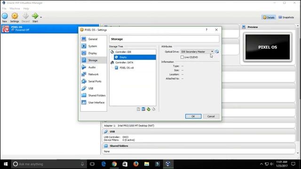
Task: Click the volume icon in system tray
Action: coord(272,164)
